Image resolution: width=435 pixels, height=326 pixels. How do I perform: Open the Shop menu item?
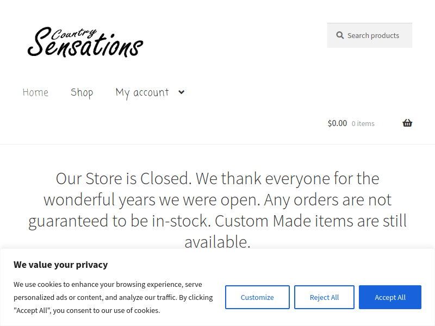click(x=82, y=92)
